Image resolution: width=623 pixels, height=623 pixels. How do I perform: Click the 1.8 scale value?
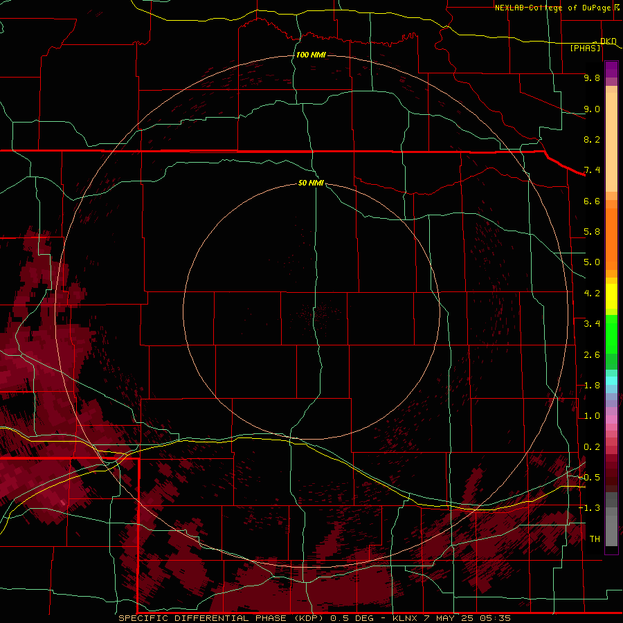(592, 386)
